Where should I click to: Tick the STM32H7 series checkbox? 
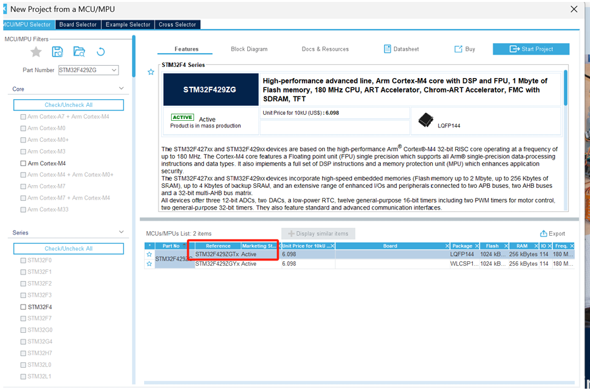tap(23, 353)
